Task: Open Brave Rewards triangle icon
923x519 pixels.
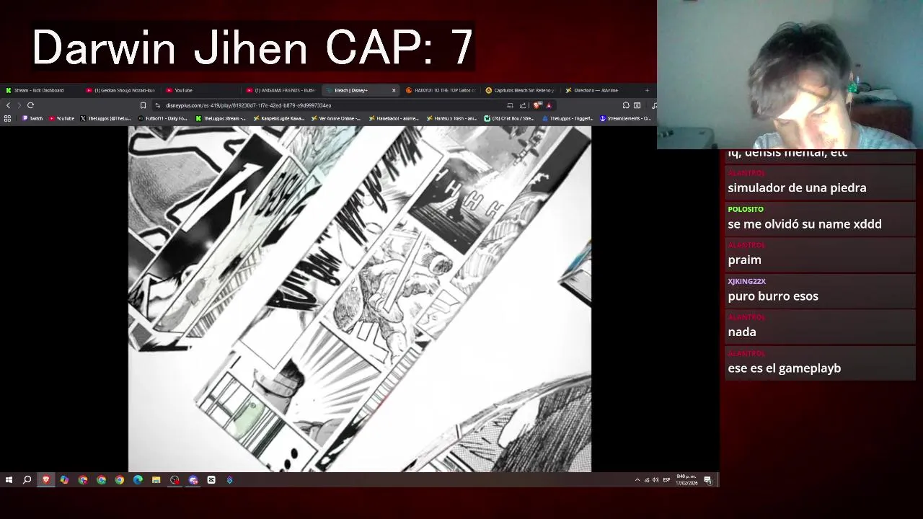Action: click(x=548, y=105)
